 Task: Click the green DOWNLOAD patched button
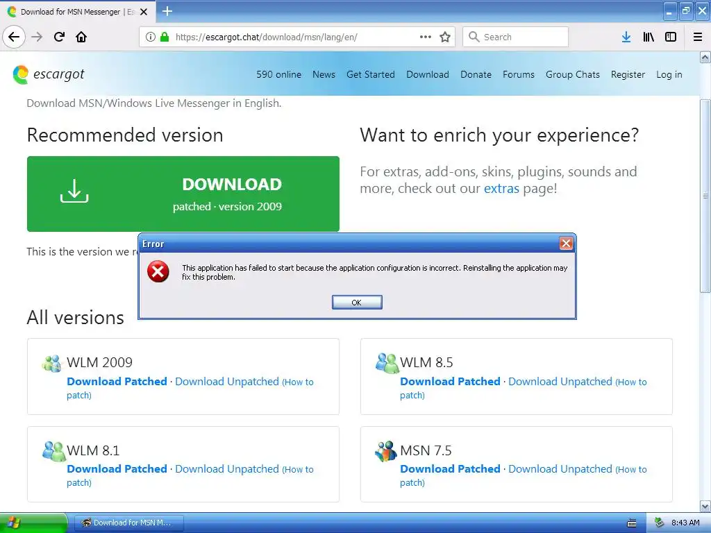pos(183,194)
